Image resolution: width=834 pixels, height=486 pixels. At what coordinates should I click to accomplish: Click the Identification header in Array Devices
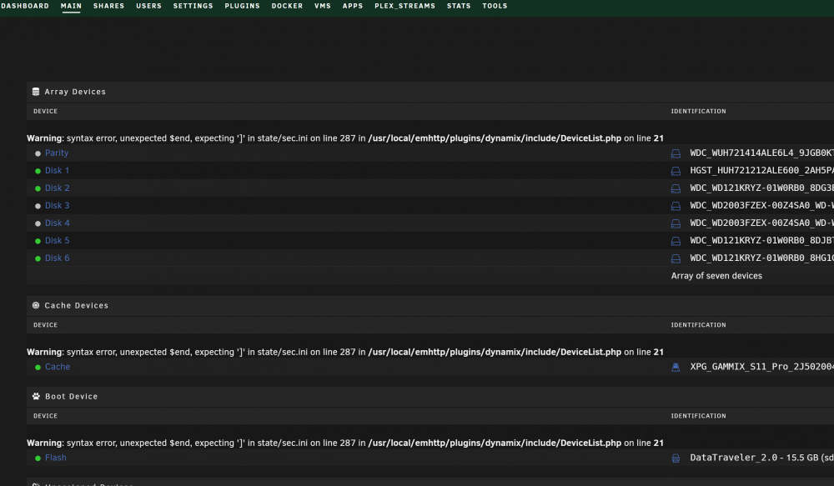point(698,111)
